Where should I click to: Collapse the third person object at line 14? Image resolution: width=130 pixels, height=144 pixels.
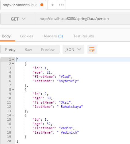[x=13, y=115]
